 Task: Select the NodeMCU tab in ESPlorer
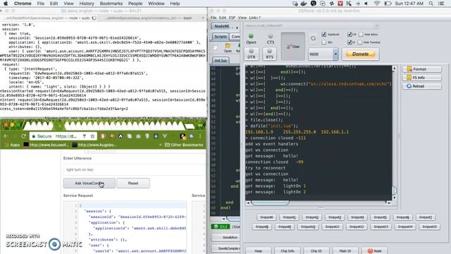click(221, 26)
